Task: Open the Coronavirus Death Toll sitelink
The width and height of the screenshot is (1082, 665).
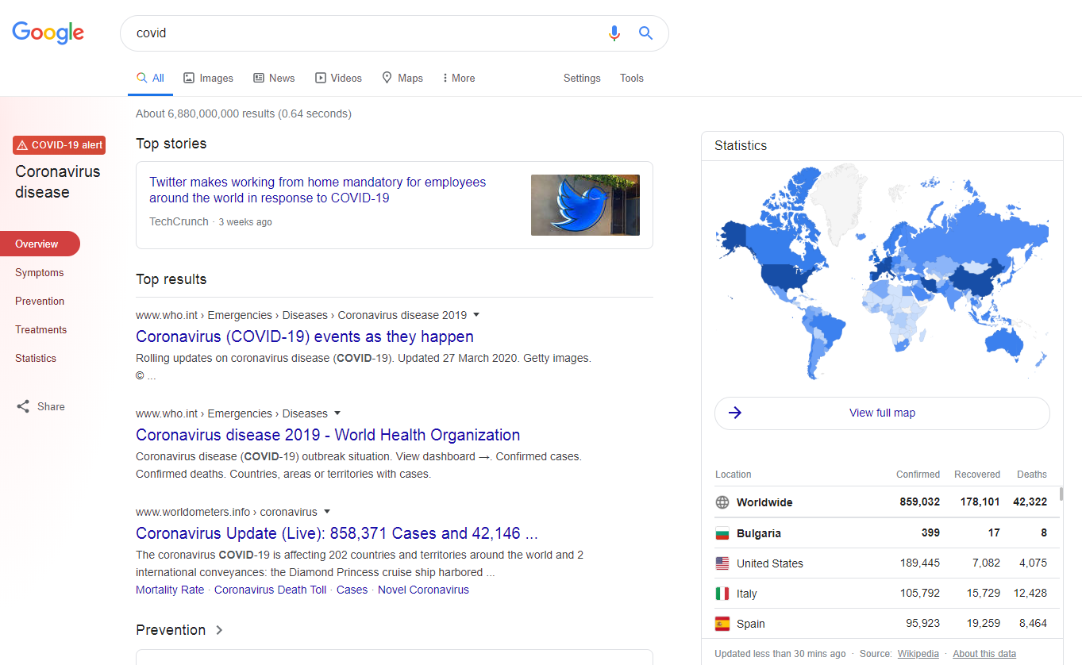Action: point(270,590)
